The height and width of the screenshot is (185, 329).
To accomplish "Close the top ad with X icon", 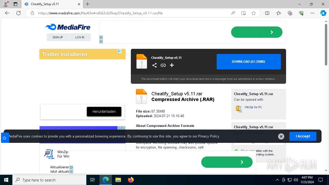I will pos(101,41).
